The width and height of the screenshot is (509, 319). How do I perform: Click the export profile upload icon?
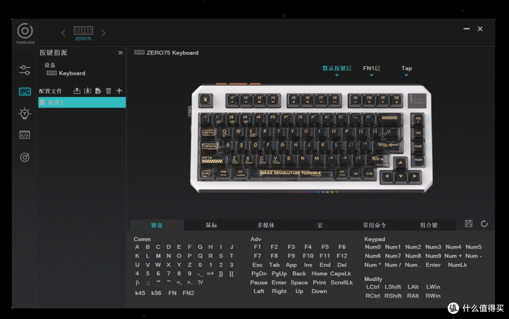(x=77, y=91)
